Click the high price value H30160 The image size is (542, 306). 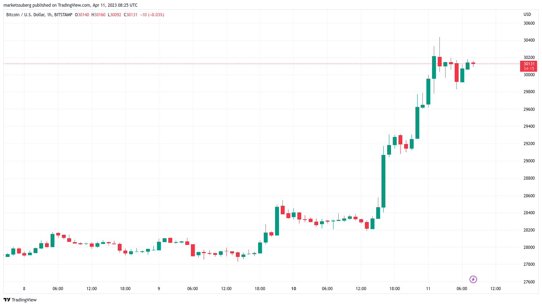(98, 15)
